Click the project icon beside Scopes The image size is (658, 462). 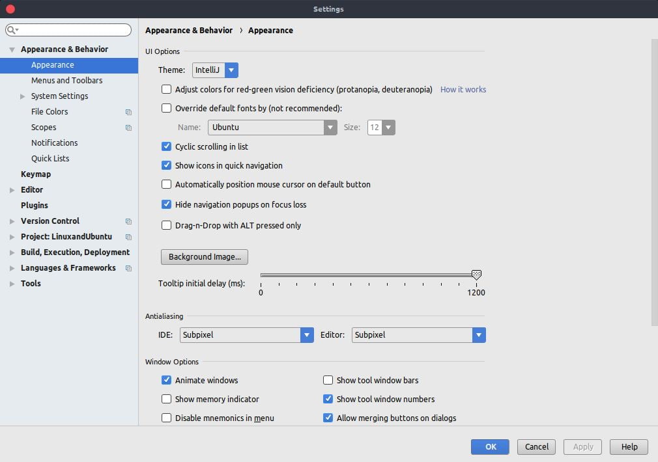[128, 127]
